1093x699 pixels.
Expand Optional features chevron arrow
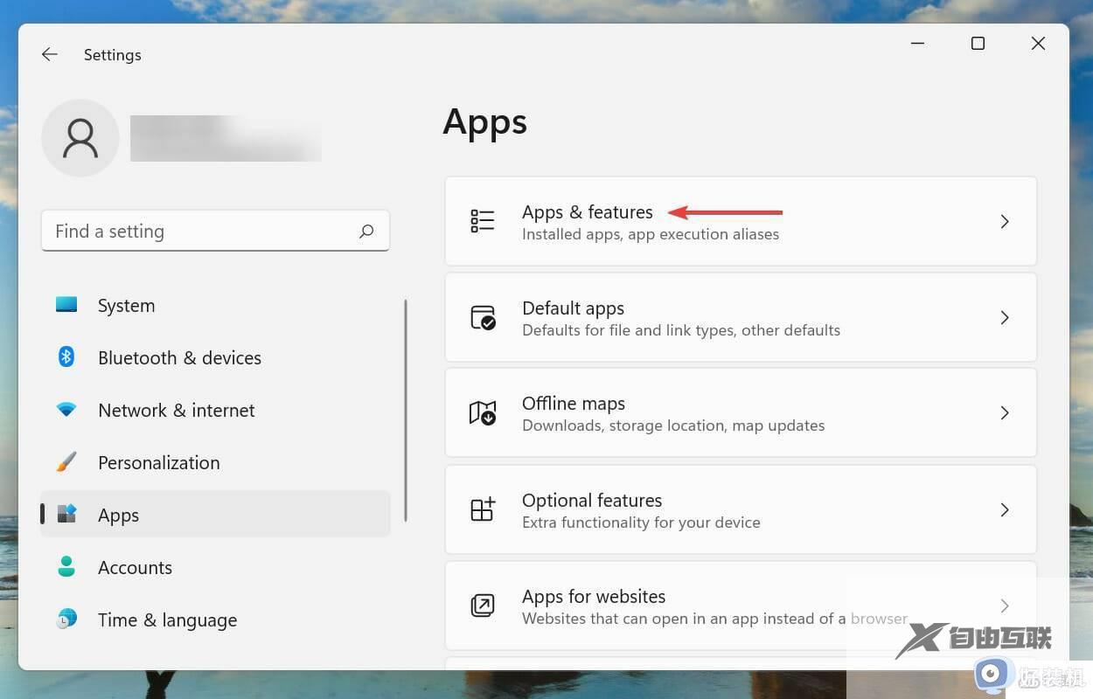(x=1005, y=509)
